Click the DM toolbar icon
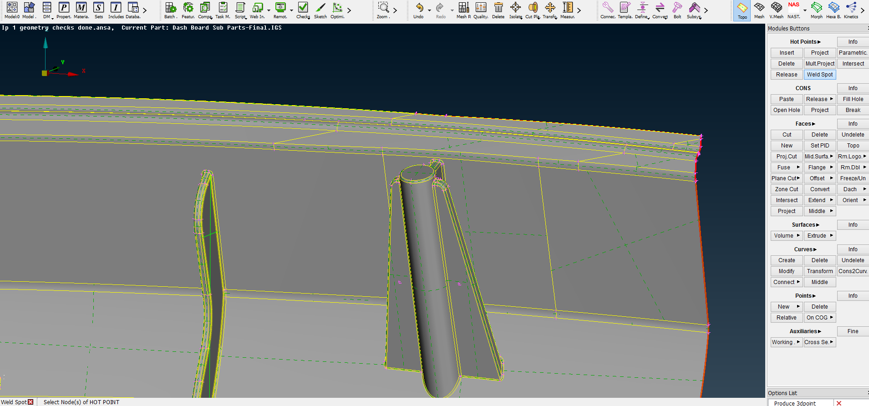 [47, 10]
